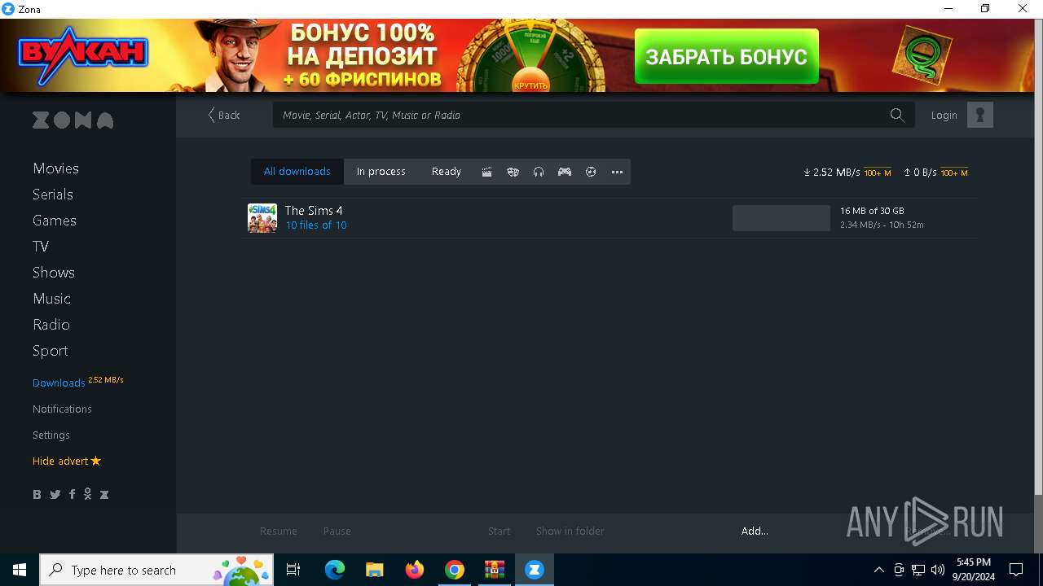Click the search magnifier icon

(897, 115)
